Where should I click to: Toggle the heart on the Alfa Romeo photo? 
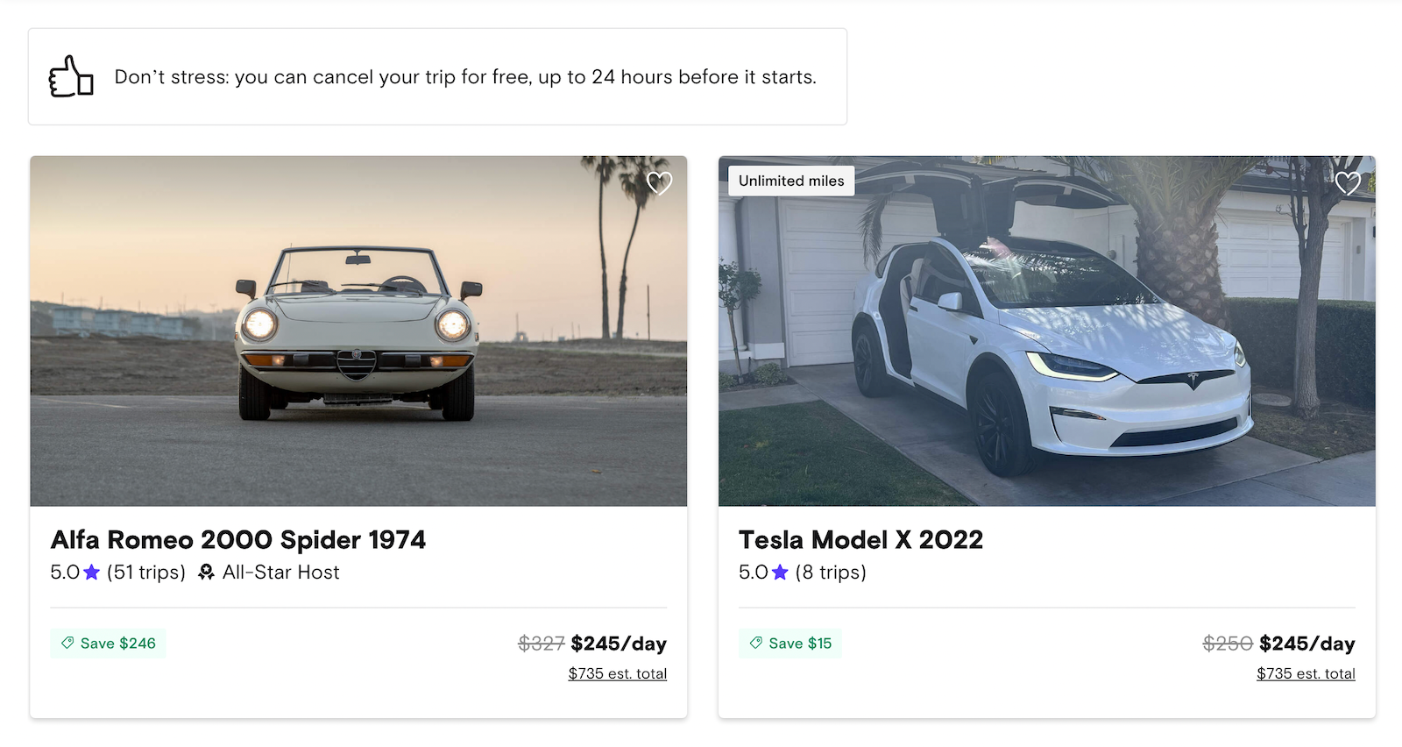[662, 184]
